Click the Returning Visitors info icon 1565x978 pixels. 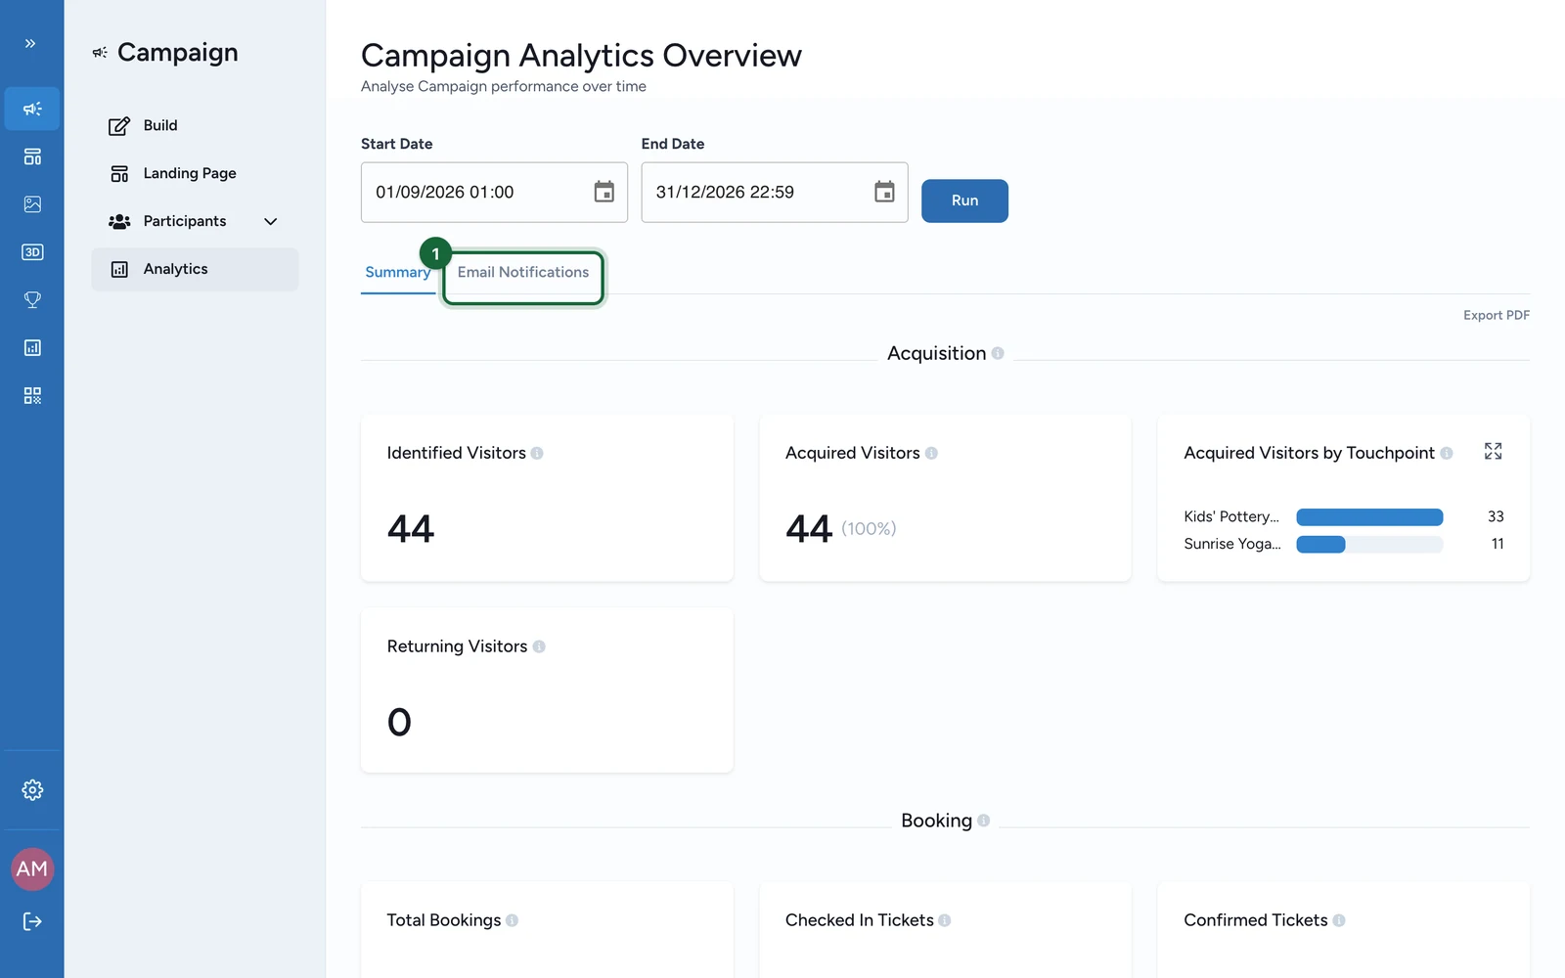(x=539, y=647)
